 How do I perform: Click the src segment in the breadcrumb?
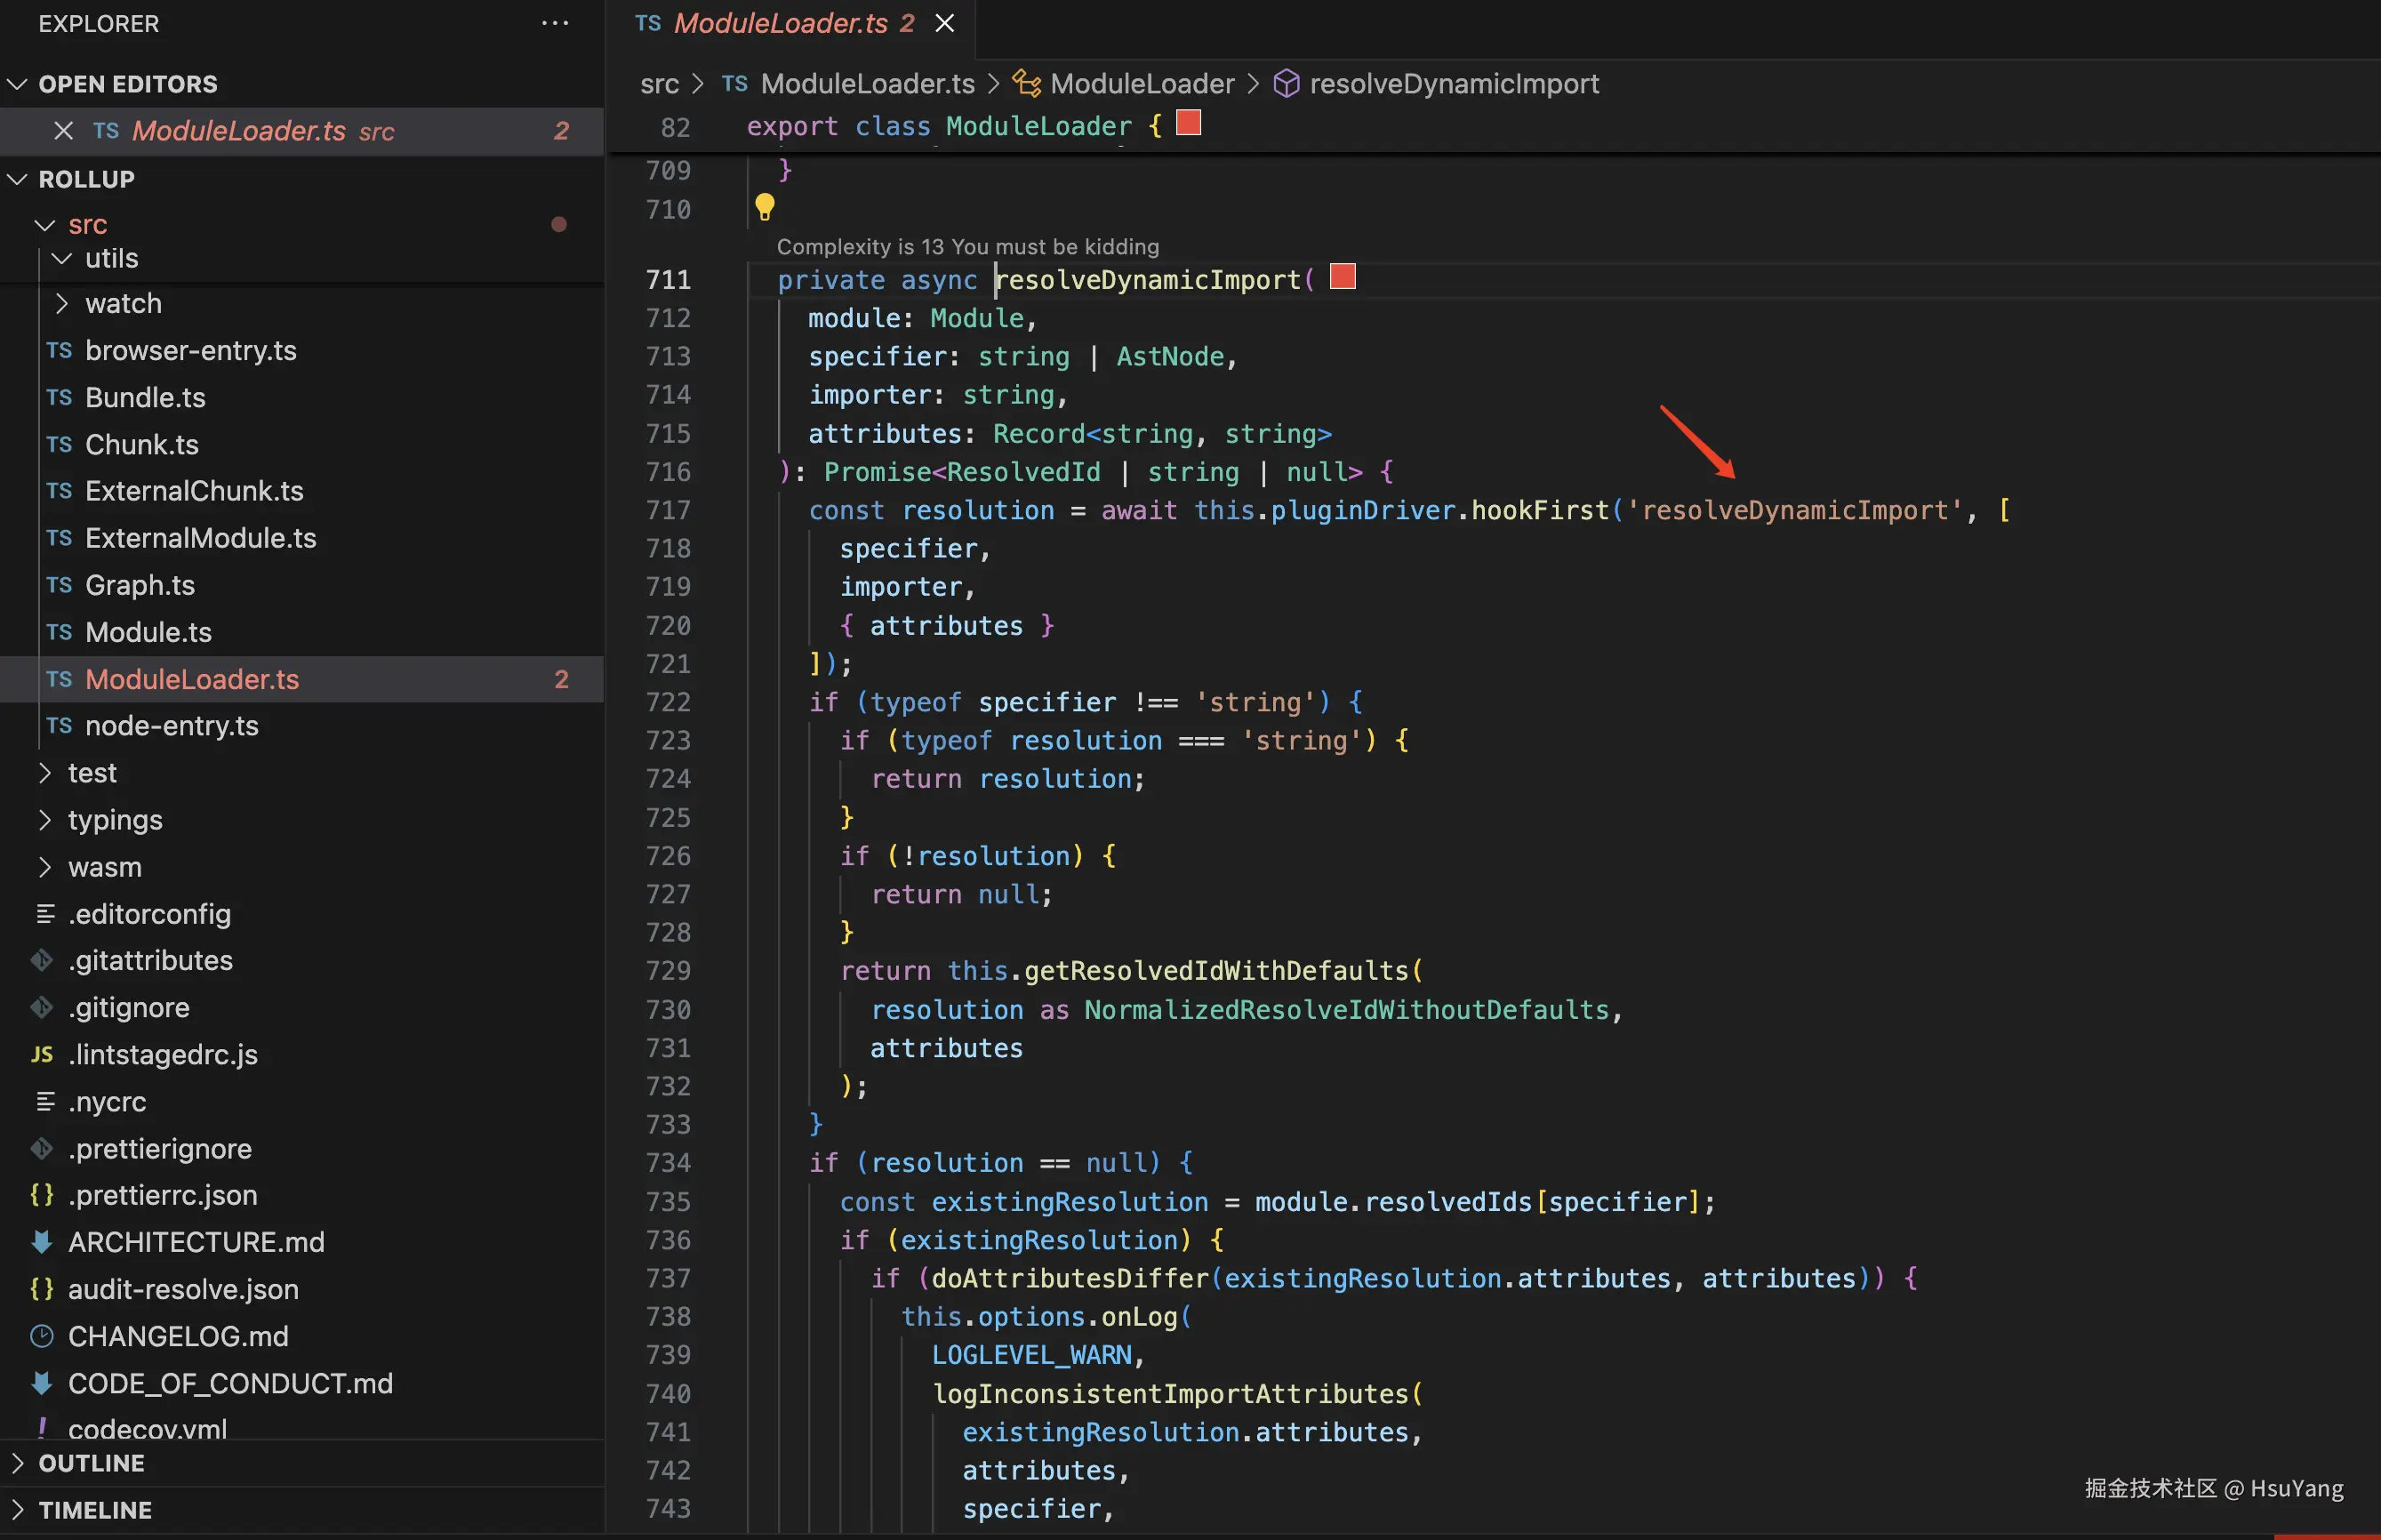pos(659,84)
